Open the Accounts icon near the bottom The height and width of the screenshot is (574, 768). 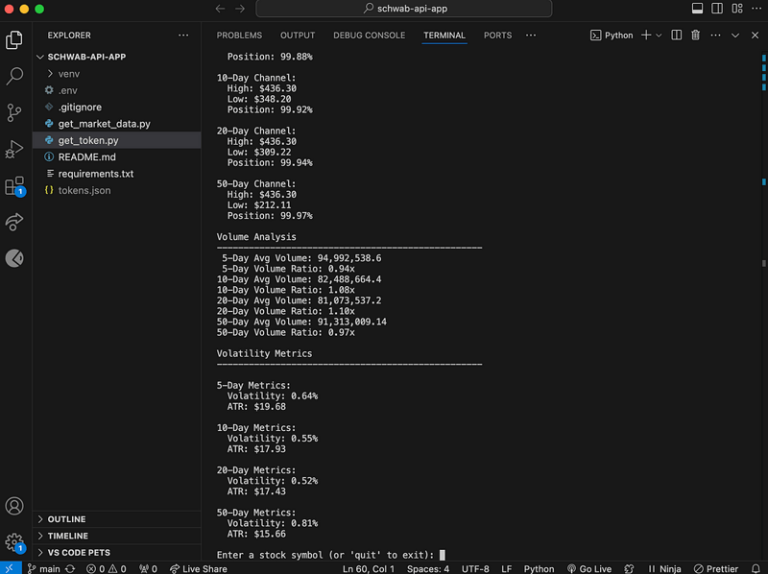click(x=14, y=506)
